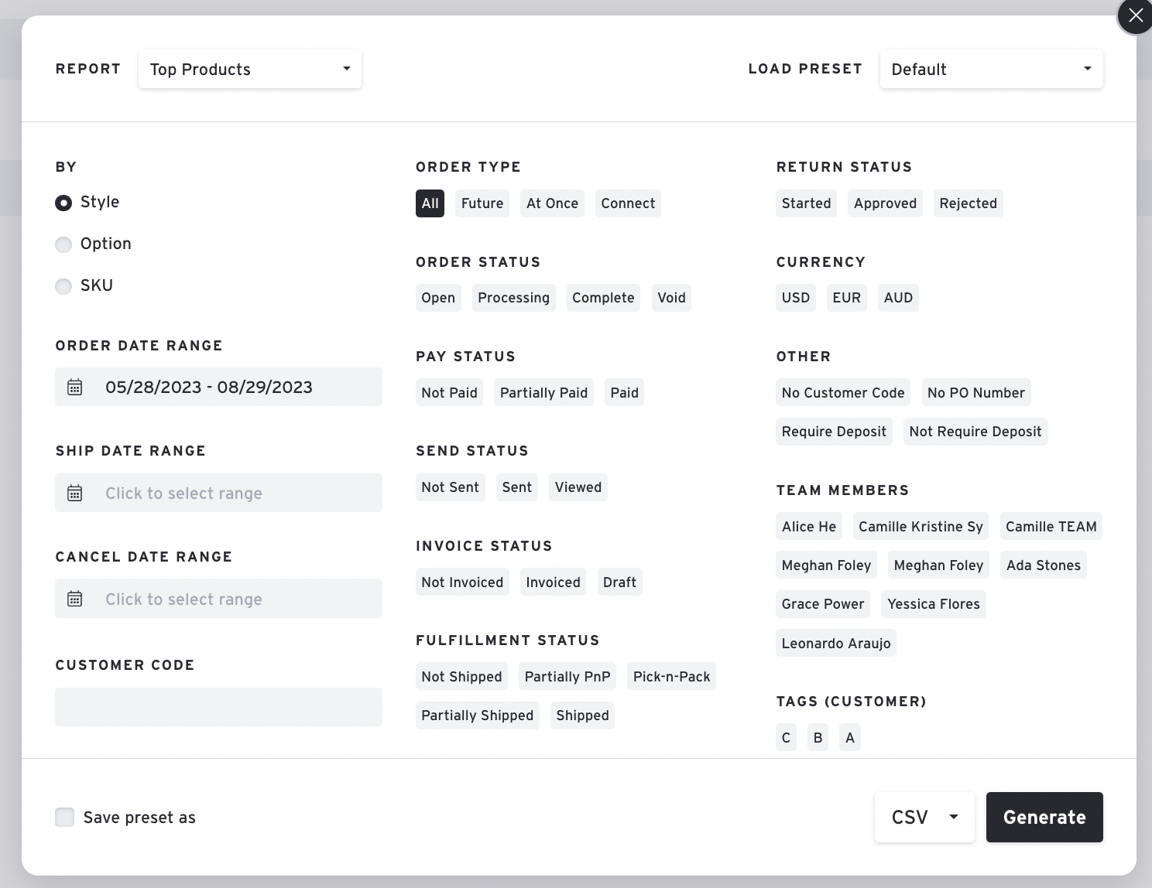This screenshot has width=1152, height=888.
Task: Open the Report dropdown showing Top Products
Action: [249, 69]
